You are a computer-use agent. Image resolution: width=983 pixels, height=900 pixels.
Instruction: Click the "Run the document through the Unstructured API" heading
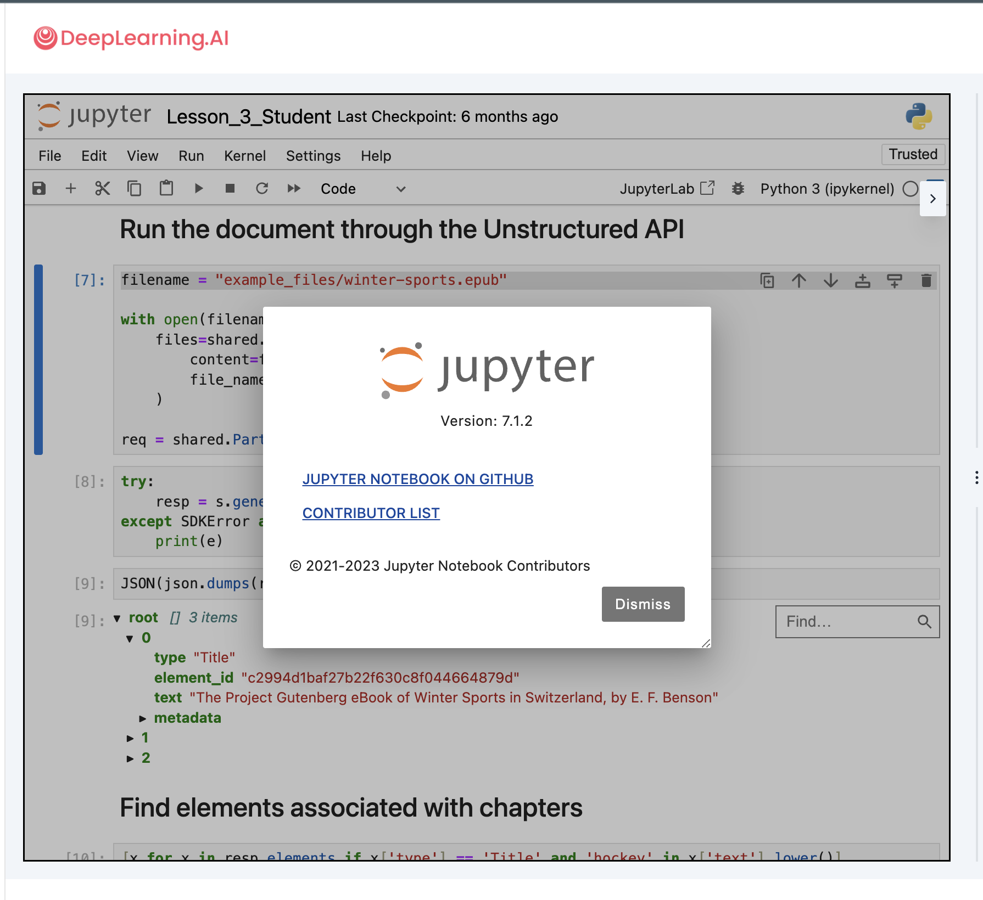(x=402, y=229)
